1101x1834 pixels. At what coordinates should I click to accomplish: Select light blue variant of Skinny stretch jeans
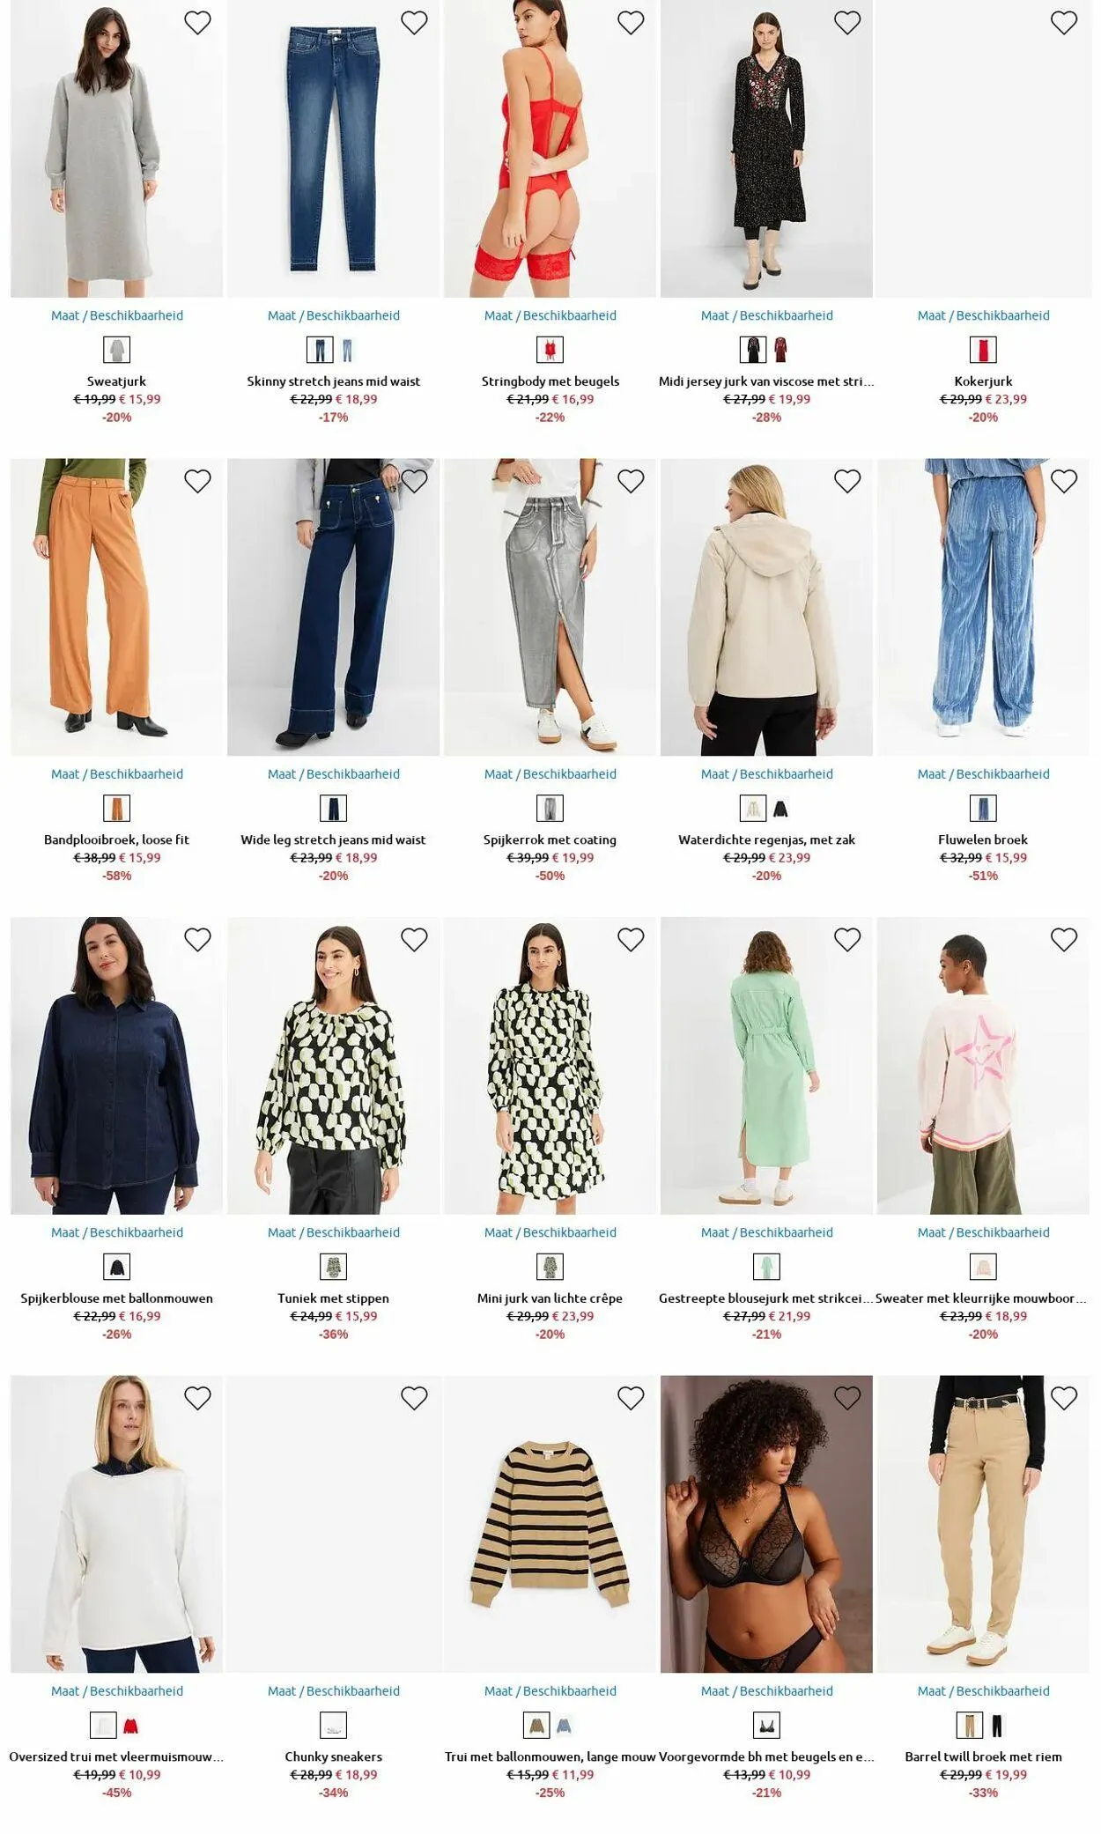click(x=347, y=350)
